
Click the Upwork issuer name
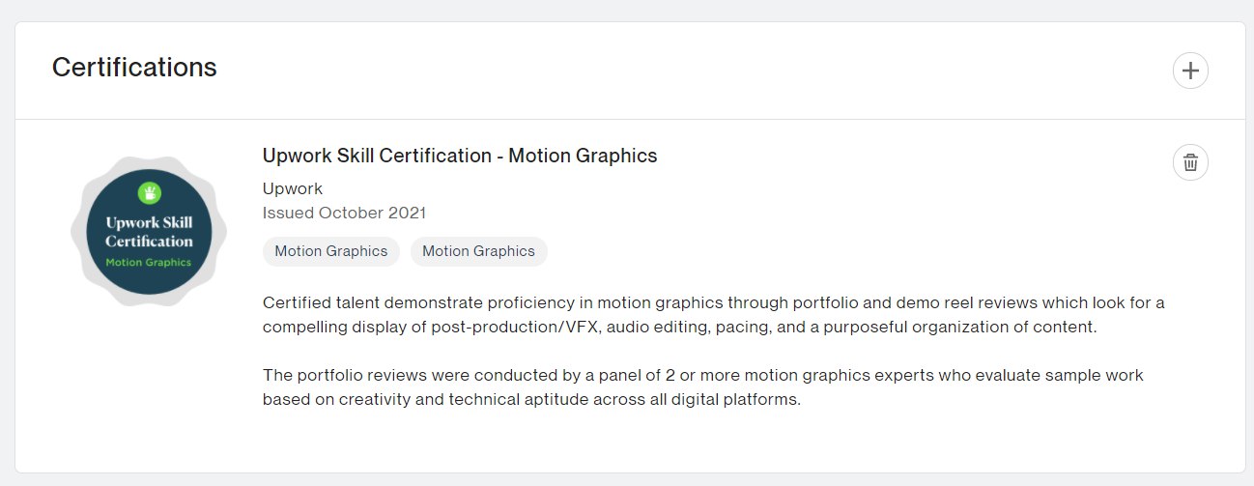tap(293, 188)
